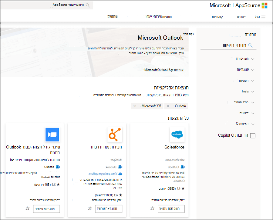Click the Salesforce rating star 4.1
This screenshot has height=220, width=273.
183,188
